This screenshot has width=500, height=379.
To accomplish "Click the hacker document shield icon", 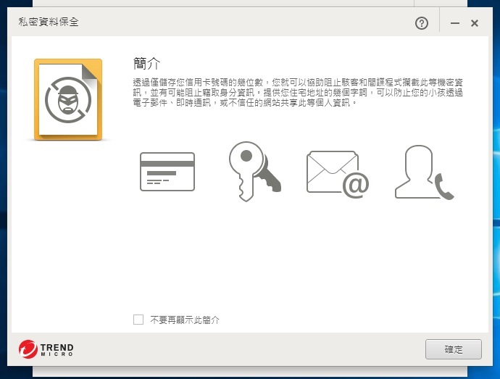I will [68, 99].
